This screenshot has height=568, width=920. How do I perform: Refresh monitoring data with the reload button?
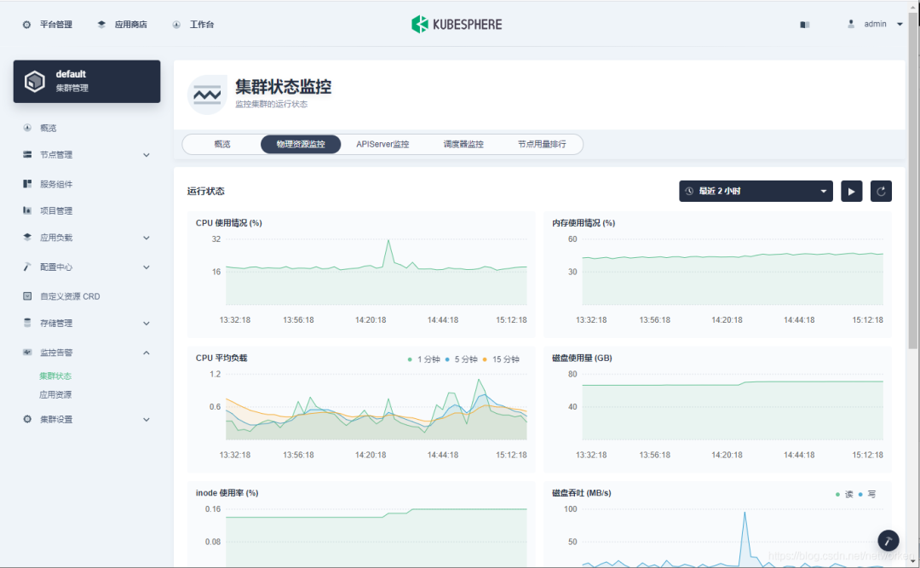pos(881,191)
